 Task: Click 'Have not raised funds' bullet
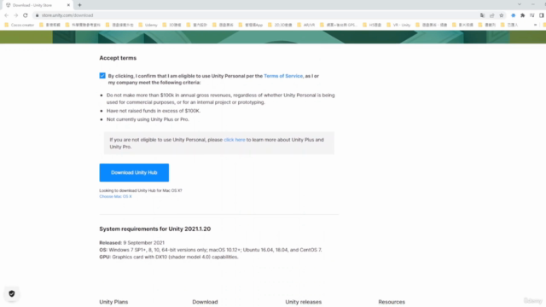[154, 111]
